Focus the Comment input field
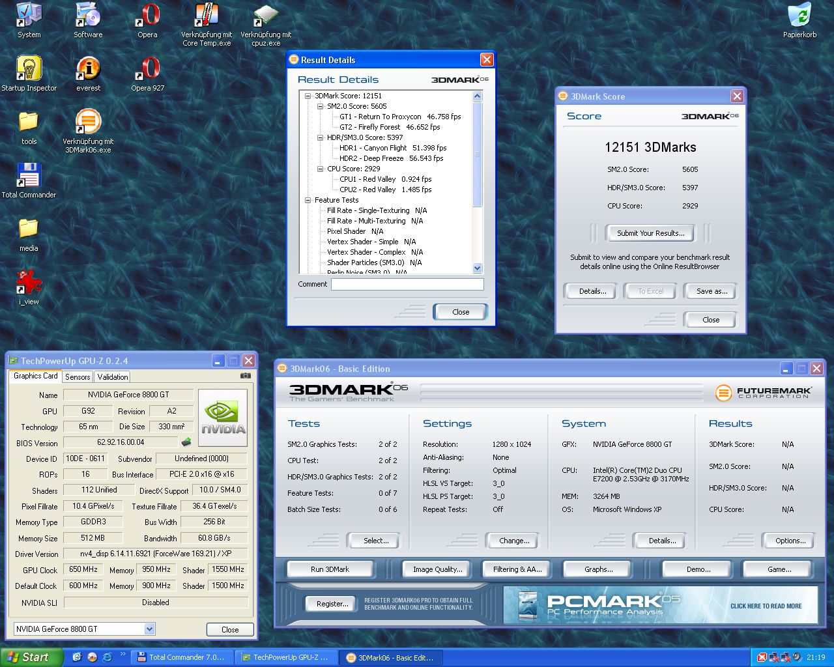This screenshot has width=834, height=667. [407, 284]
